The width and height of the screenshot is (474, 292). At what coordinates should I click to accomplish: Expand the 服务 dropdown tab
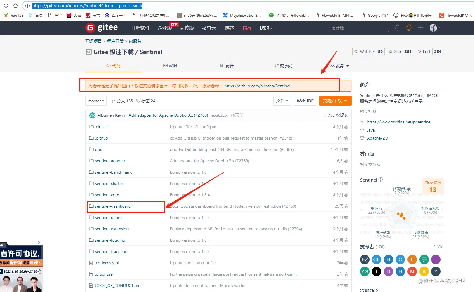(340, 66)
